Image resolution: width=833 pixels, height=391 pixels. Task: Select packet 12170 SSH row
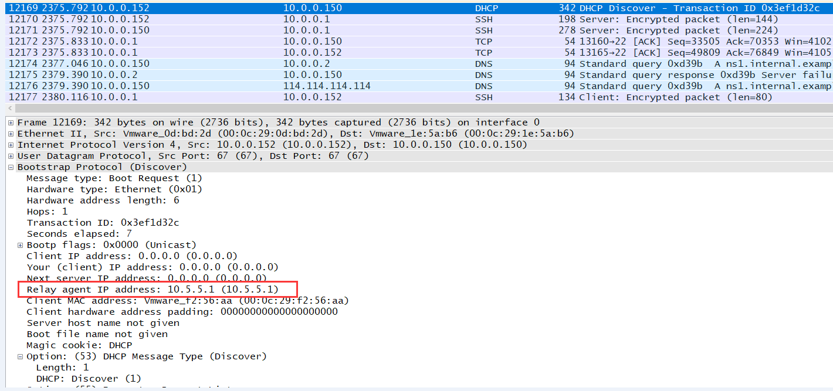(419, 19)
